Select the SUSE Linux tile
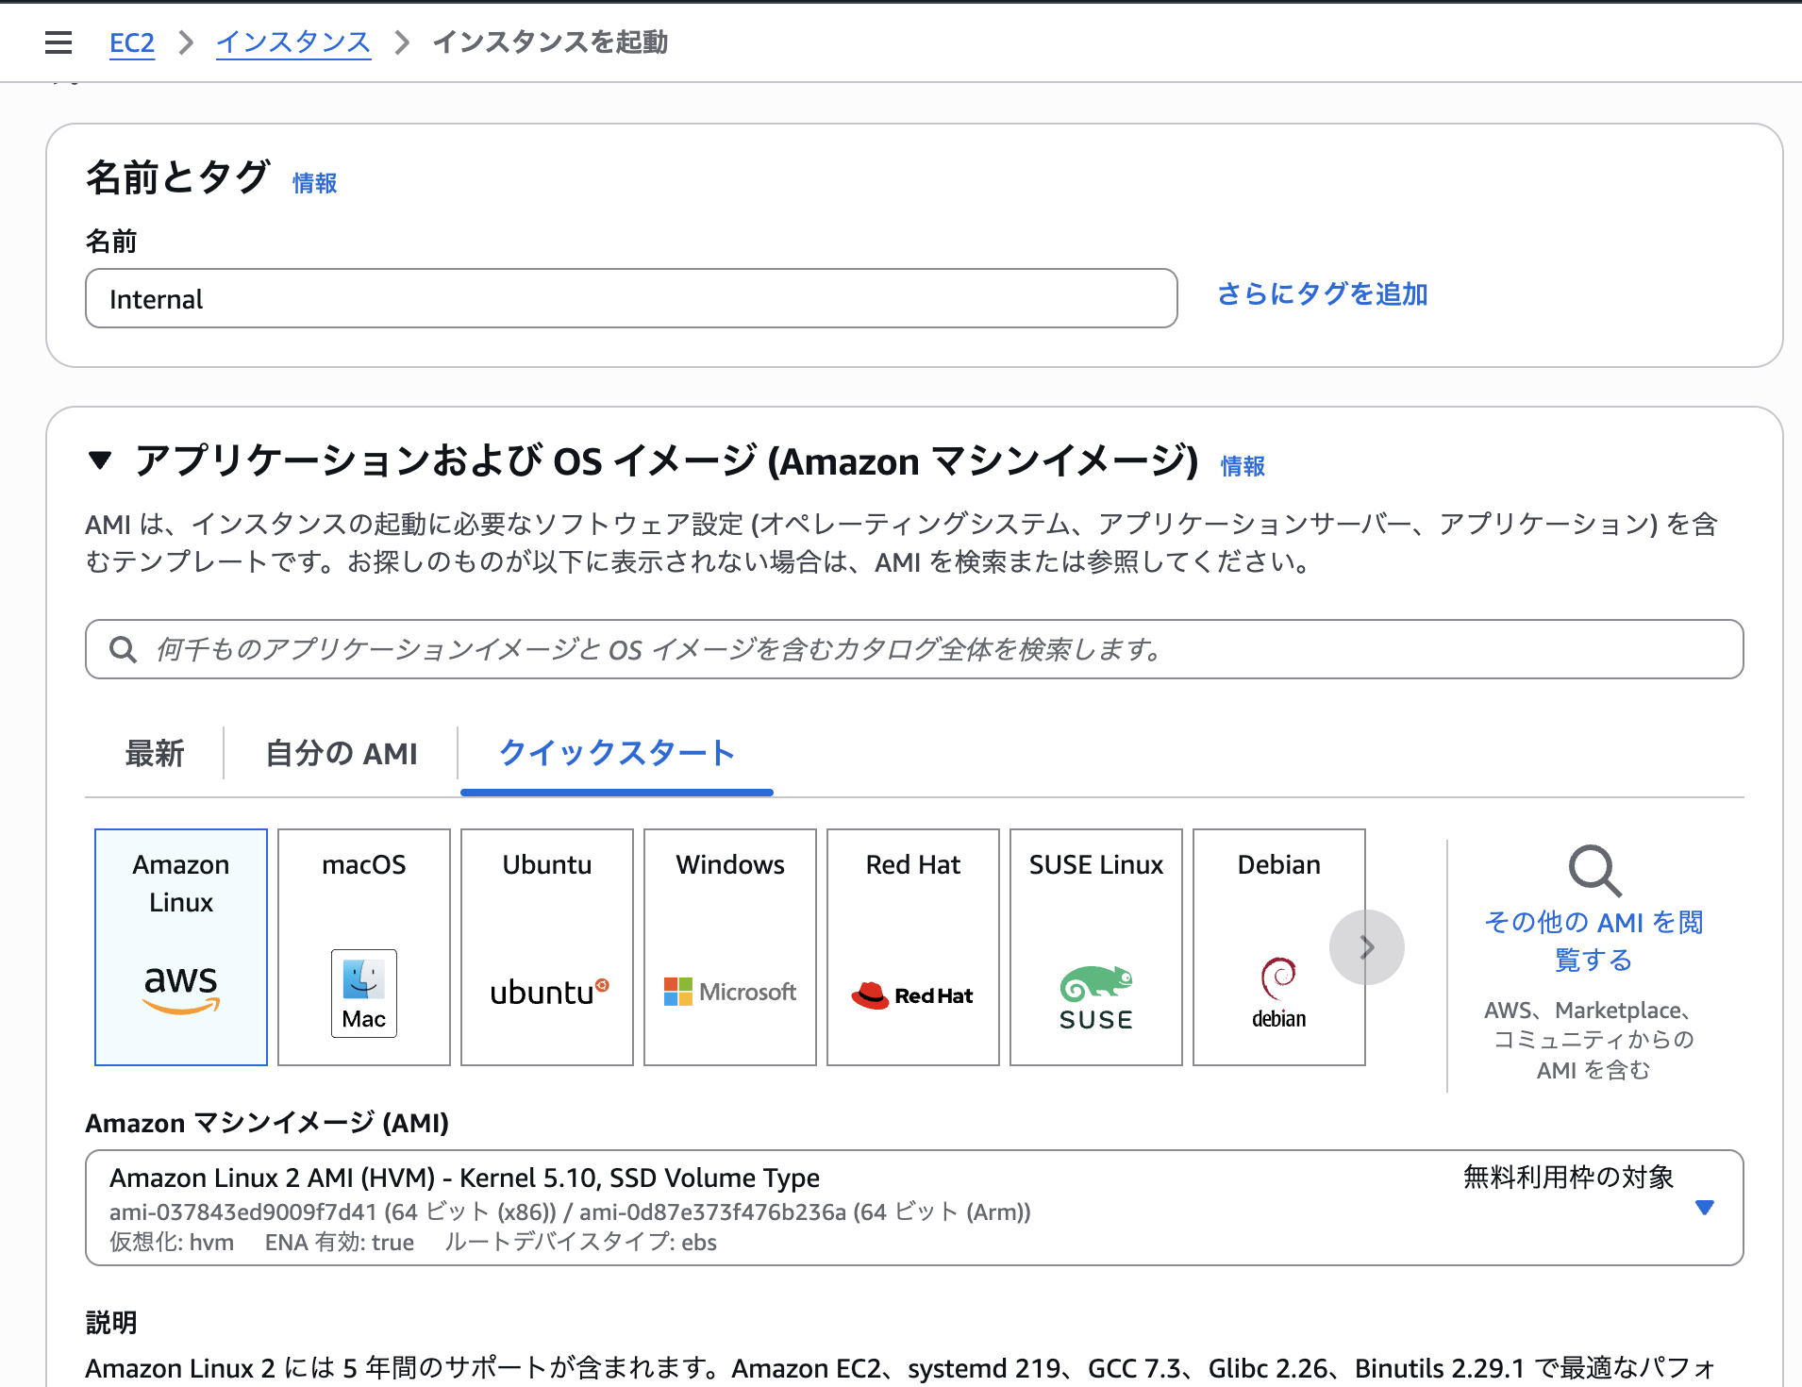Viewport: 1802px width, 1387px height. [1096, 946]
